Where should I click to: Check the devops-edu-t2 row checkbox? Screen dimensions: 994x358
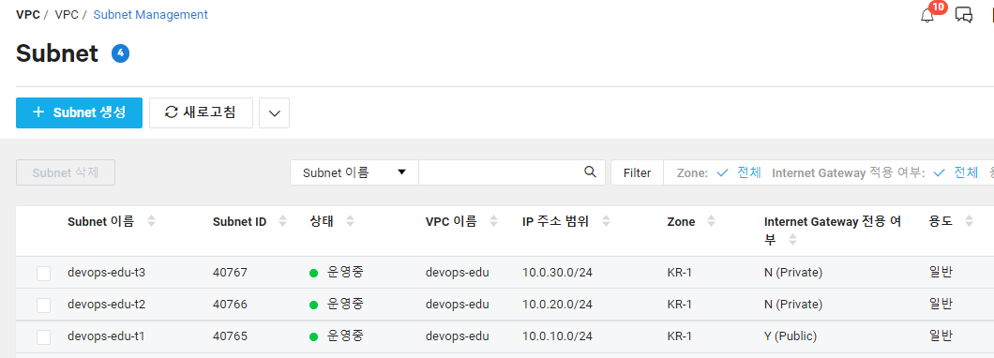pyautogui.click(x=43, y=305)
